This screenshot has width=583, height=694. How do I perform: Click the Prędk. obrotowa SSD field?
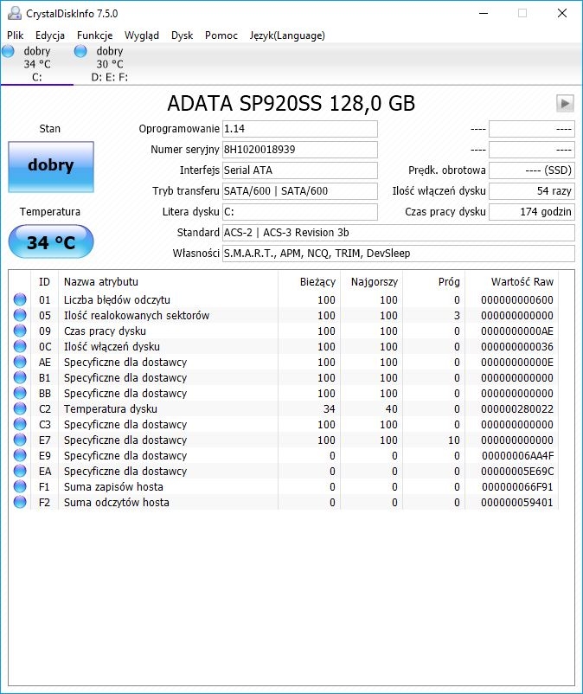pos(532,170)
